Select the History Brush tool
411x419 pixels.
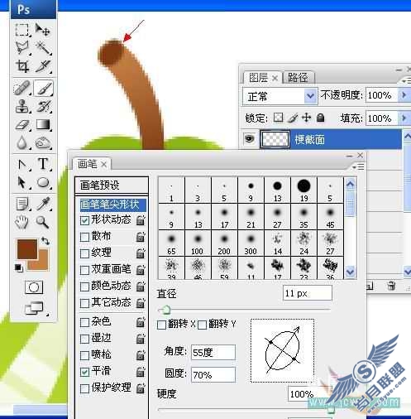[x=43, y=107]
